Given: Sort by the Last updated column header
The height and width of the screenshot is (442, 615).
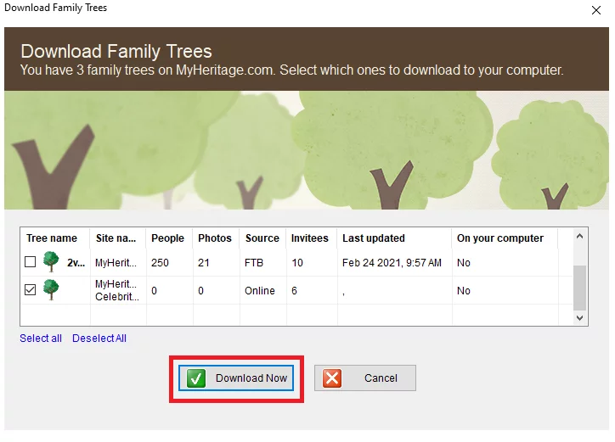Looking at the screenshot, I should point(395,238).
